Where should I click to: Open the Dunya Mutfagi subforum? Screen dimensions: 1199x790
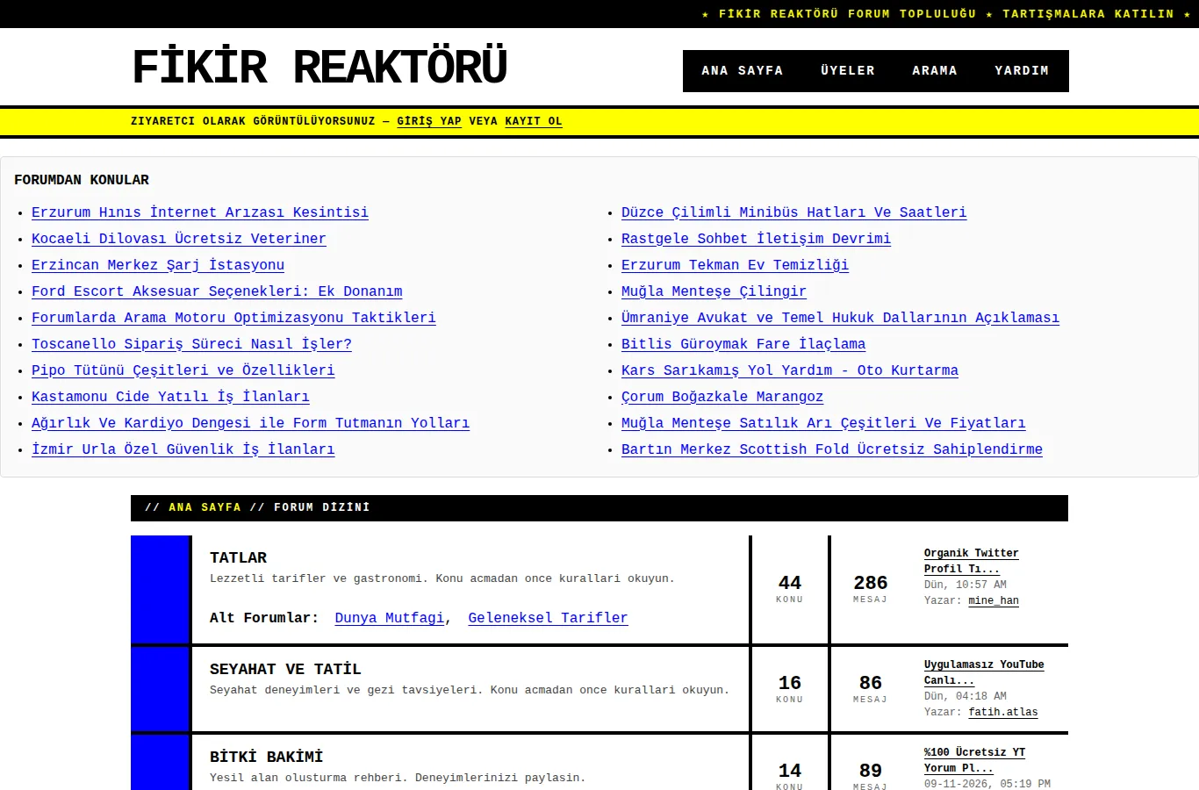pos(390,618)
